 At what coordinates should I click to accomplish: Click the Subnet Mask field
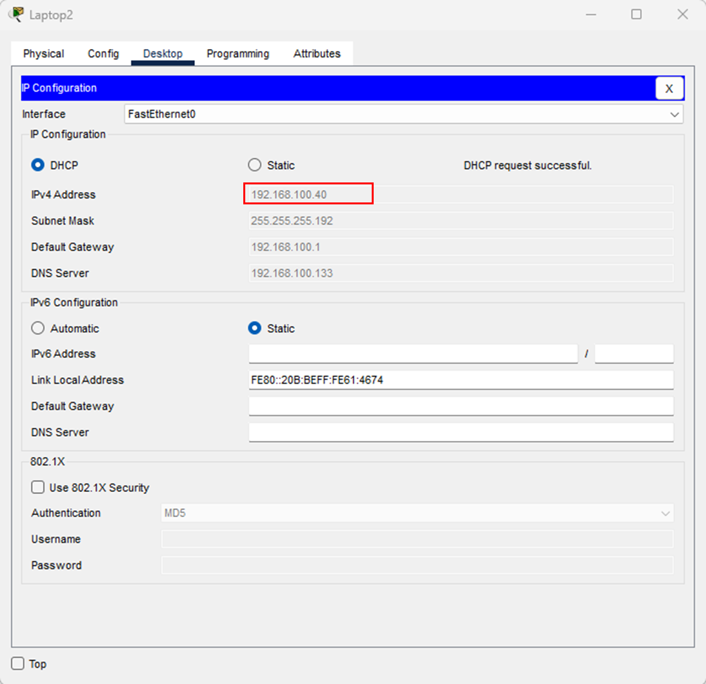pos(461,221)
